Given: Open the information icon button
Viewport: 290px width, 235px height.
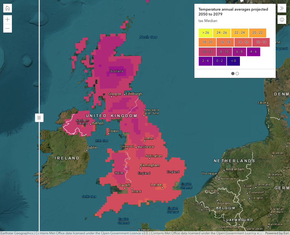Looking at the screenshot, I should pyautogui.click(x=282, y=20).
